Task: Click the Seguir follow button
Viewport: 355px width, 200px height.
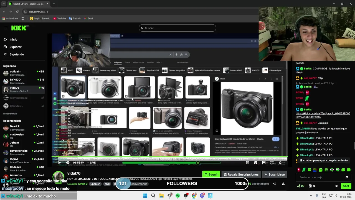Action: click(211, 174)
